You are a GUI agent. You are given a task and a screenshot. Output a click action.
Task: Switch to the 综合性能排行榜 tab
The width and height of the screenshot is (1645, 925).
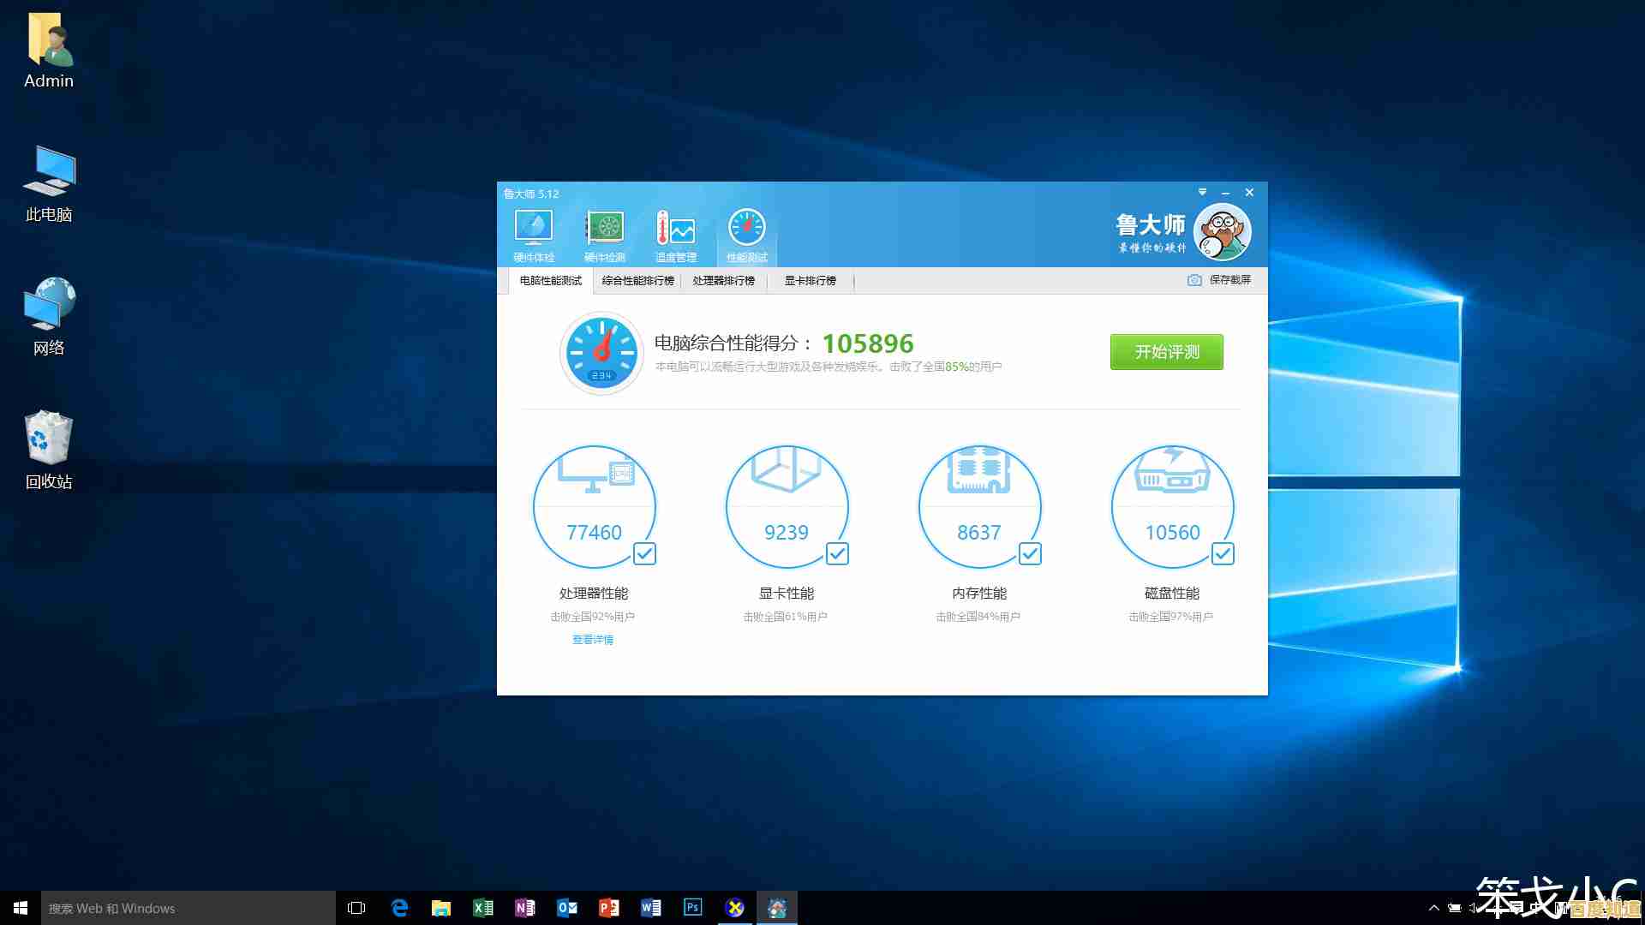tap(637, 281)
